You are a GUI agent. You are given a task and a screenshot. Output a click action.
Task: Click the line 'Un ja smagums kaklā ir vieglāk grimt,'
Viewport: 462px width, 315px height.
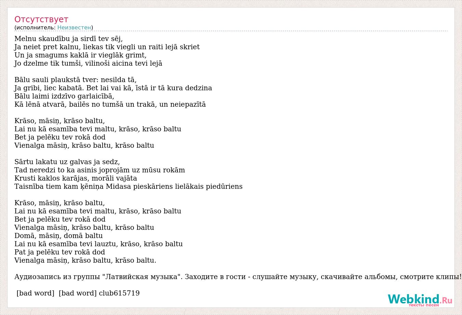pos(80,55)
